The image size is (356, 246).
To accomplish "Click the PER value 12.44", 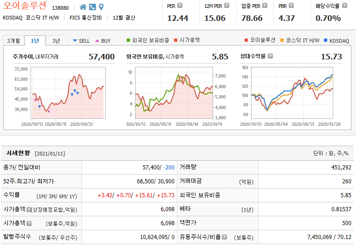I will [x=178, y=18].
